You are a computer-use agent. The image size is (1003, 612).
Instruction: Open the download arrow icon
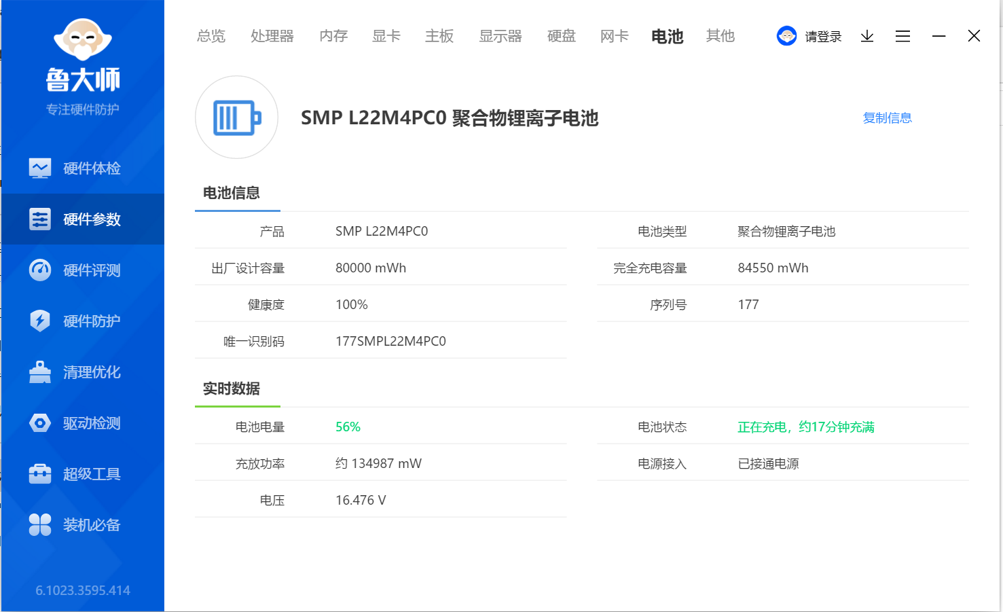coord(867,36)
